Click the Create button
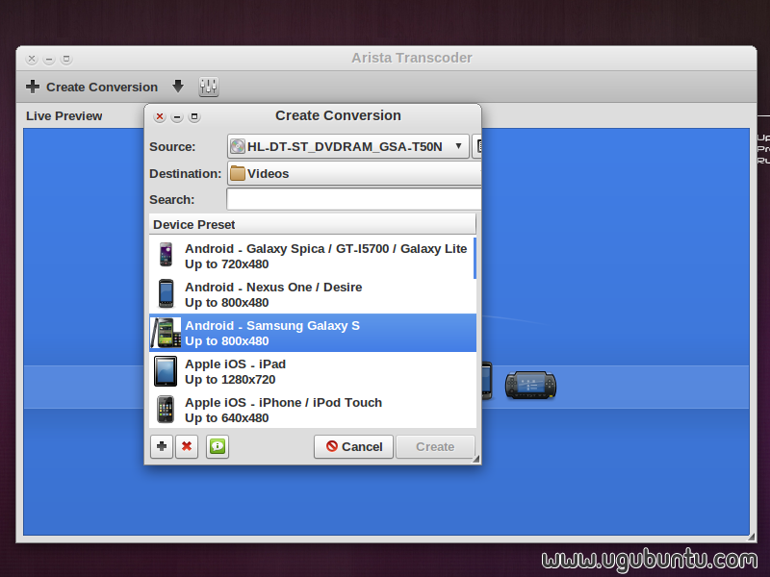 tap(435, 446)
